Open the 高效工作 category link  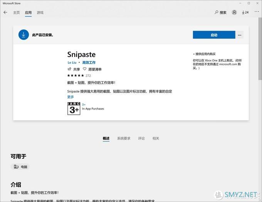pos(89,63)
